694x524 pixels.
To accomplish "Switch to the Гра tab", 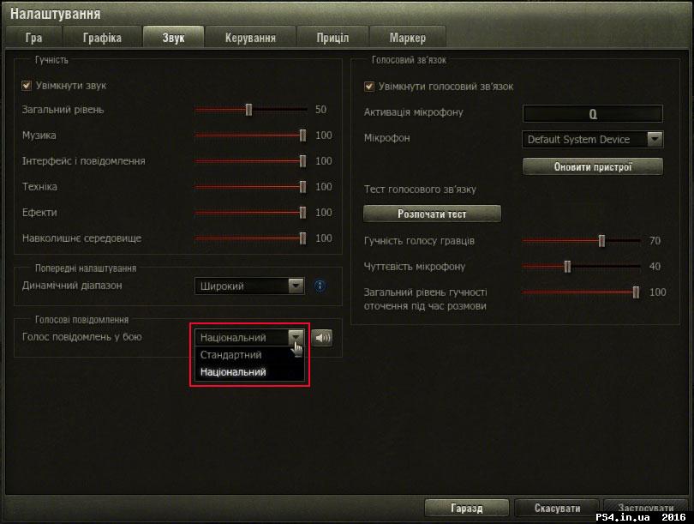I will click(34, 37).
